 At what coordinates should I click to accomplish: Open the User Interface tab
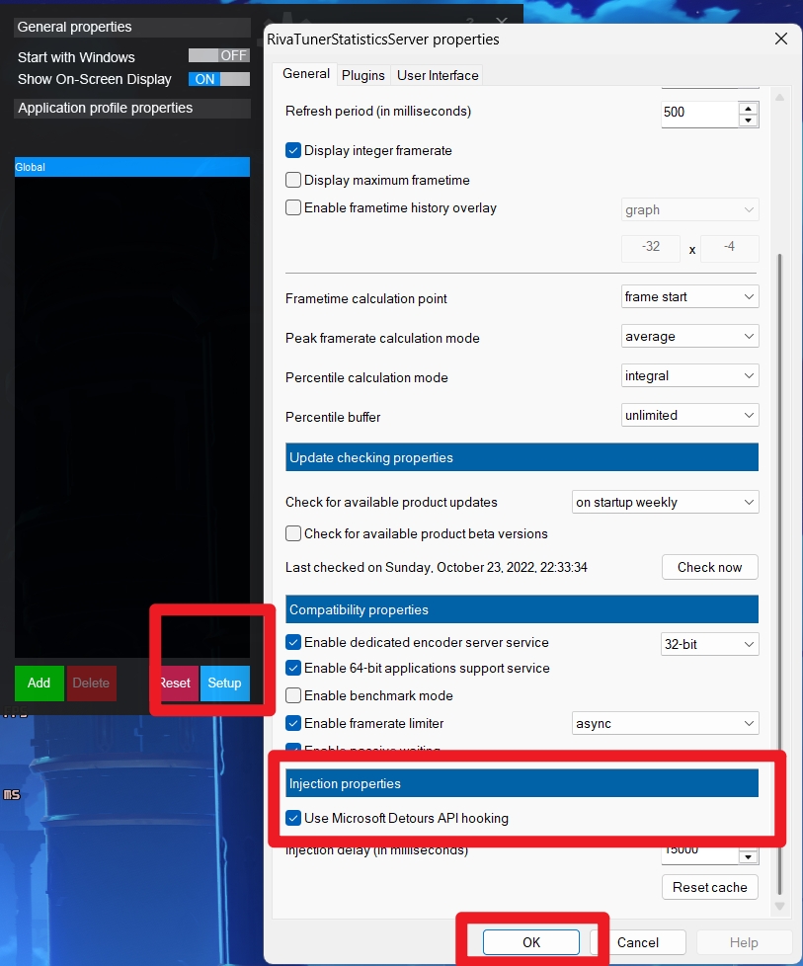[x=438, y=75]
